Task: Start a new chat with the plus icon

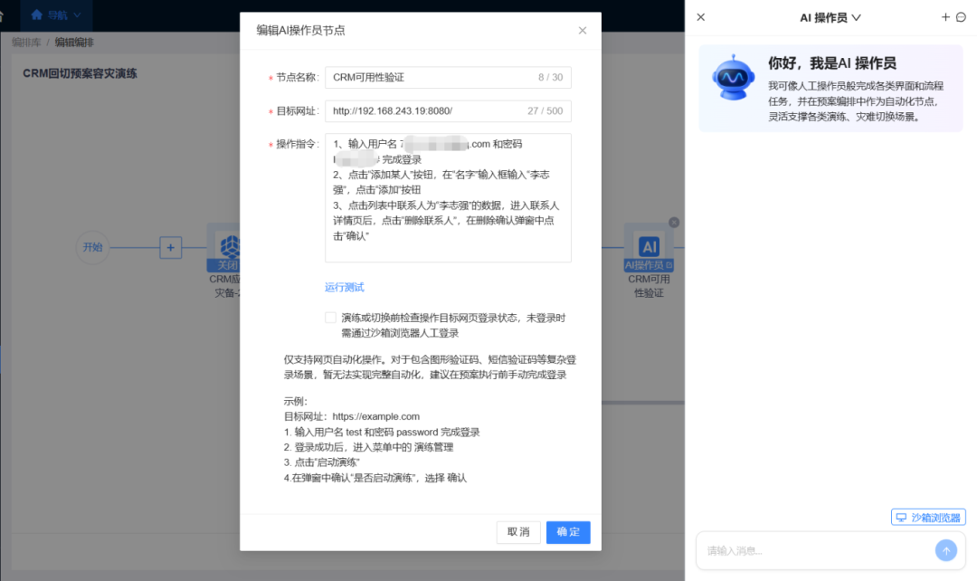Action: [x=945, y=16]
